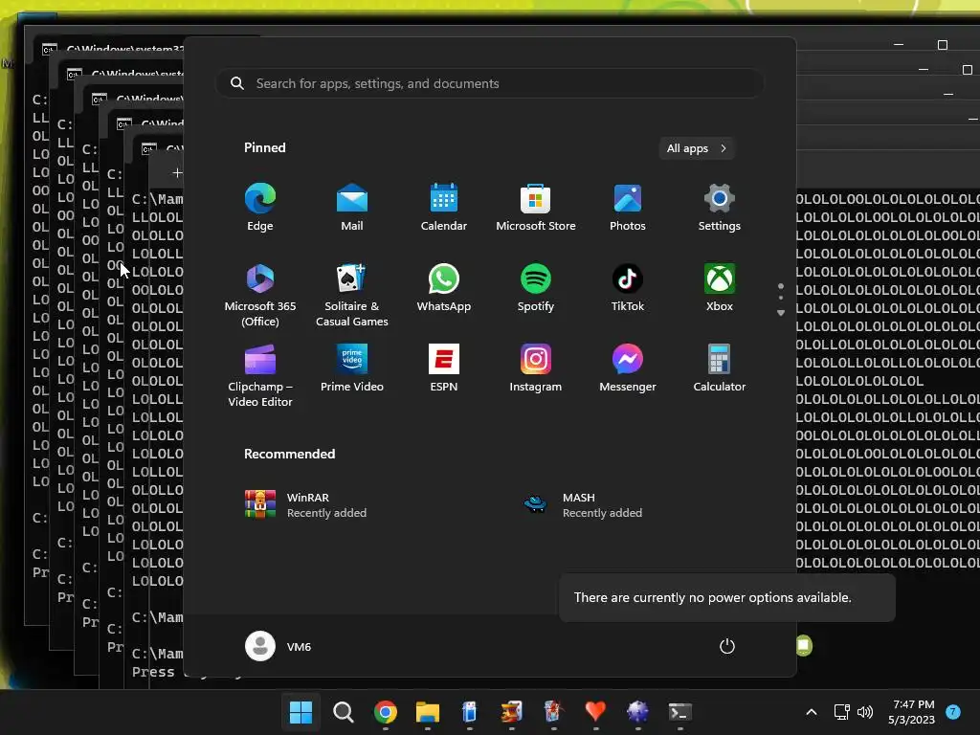Open Edge from pinned apps
Viewport: 980px width, 735px height.
[260, 208]
